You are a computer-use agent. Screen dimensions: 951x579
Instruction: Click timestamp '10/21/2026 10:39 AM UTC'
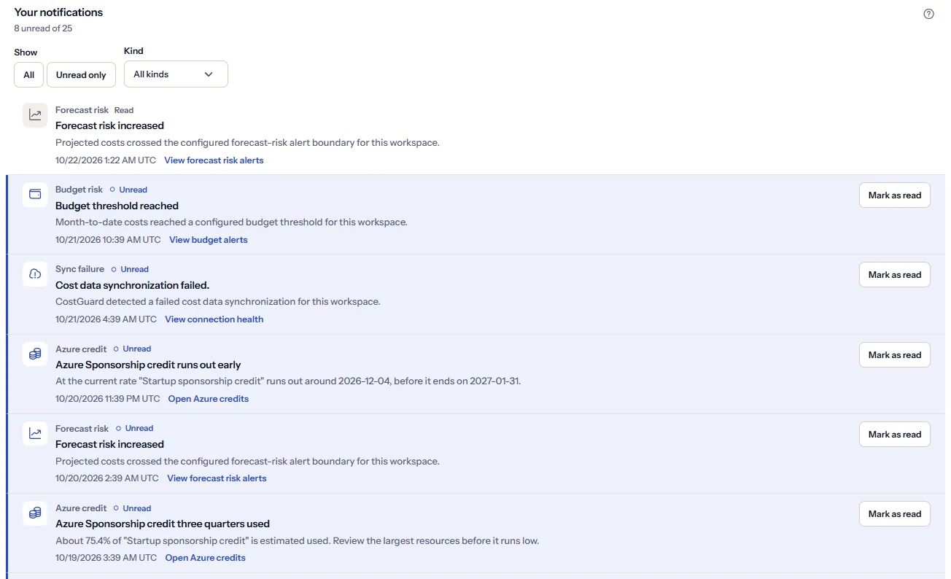point(108,240)
